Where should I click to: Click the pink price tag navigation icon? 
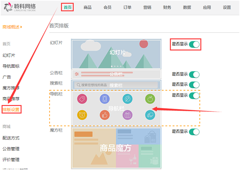(82, 99)
